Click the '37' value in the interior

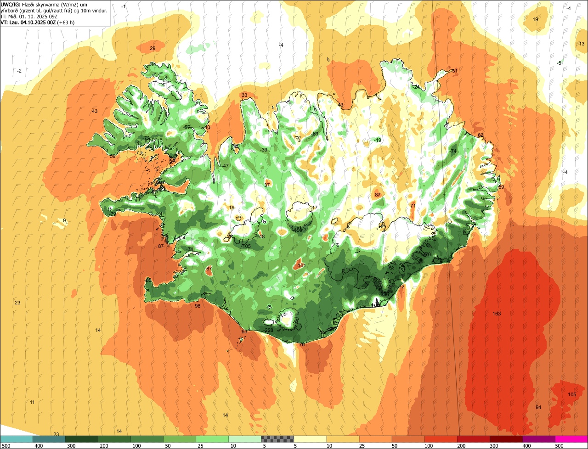pyautogui.click(x=267, y=185)
